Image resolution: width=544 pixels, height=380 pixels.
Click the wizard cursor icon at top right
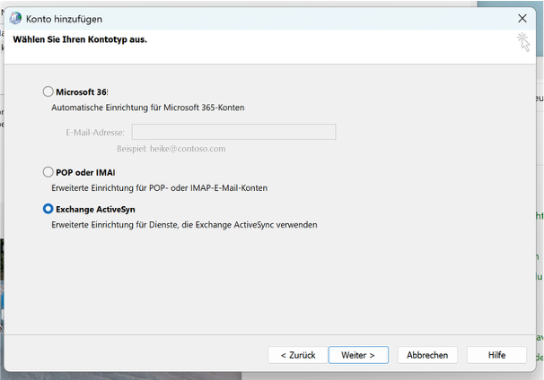coord(522,41)
